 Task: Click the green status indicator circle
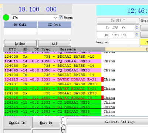click(x=6, y=17)
